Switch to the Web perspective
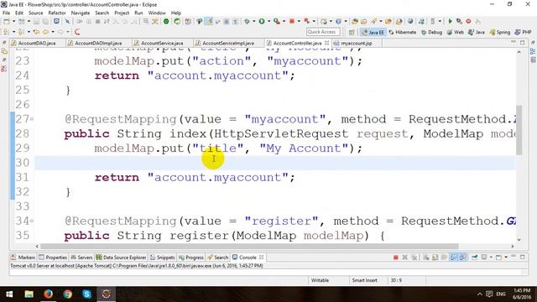This screenshot has width=537, height=302. point(455,32)
